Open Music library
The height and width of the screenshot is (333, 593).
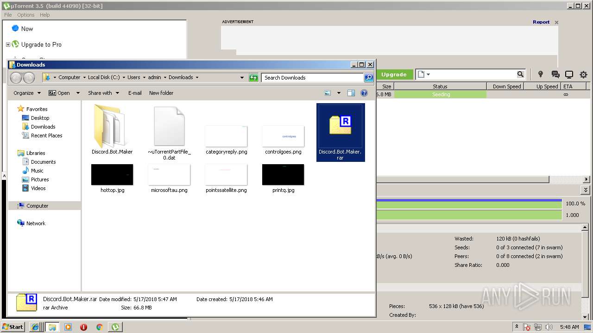37,171
